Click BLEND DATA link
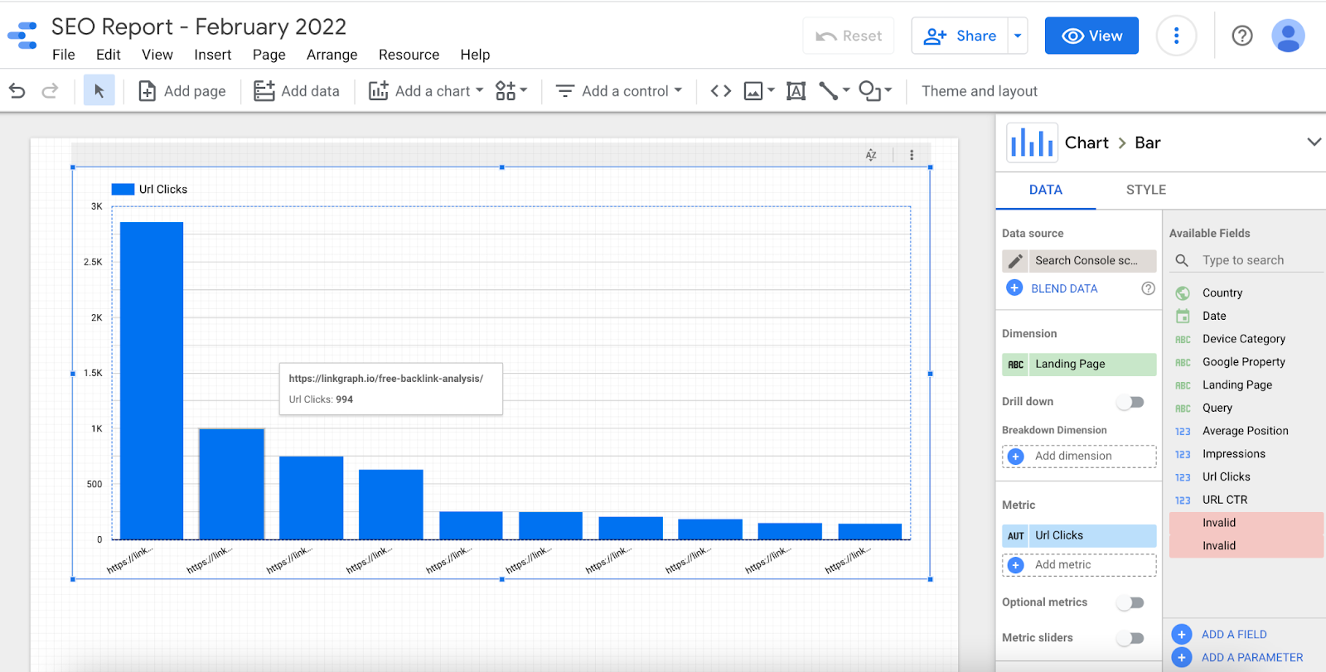The image size is (1326, 672). tap(1064, 288)
